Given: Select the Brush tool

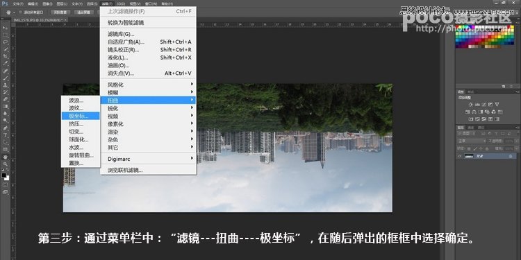Looking at the screenshot, I should click(6, 78).
